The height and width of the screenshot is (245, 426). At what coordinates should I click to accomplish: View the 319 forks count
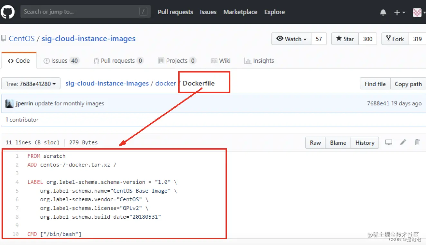[417, 39]
